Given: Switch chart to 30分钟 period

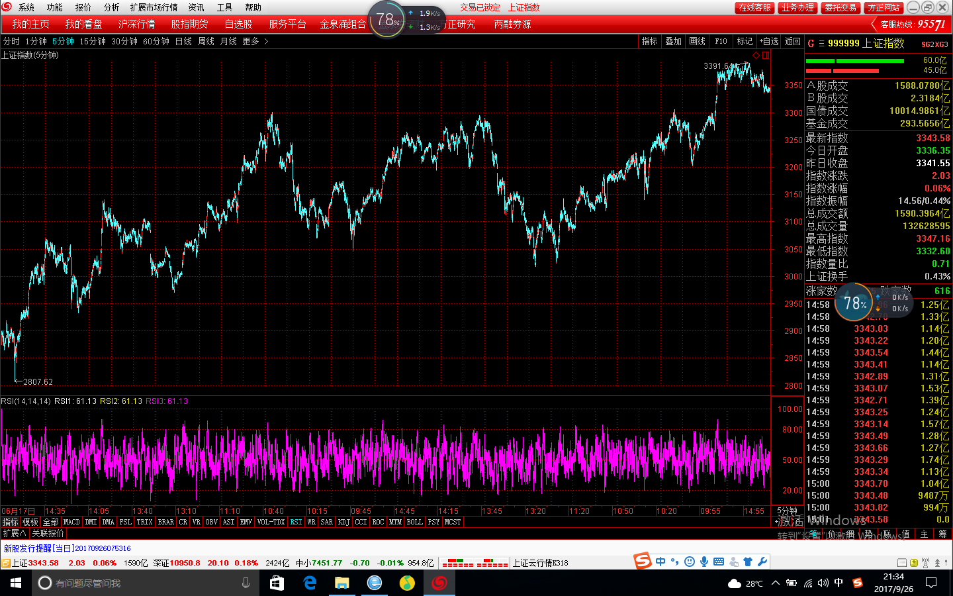Looking at the screenshot, I should (x=124, y=41).
